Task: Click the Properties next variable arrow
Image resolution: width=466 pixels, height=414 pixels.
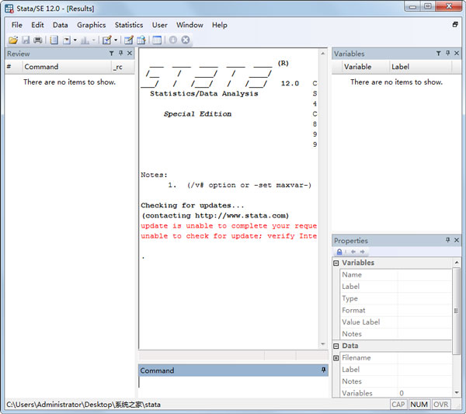Action: tap(362, 252)
